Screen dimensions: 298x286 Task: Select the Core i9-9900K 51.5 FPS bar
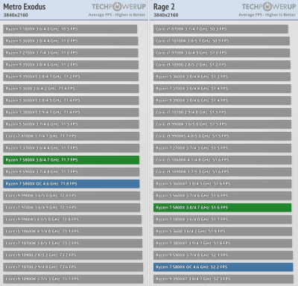(x=222, y=124)
